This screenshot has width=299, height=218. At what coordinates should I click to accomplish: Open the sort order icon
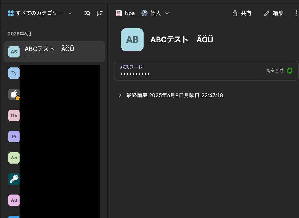[x=99, y=13]
